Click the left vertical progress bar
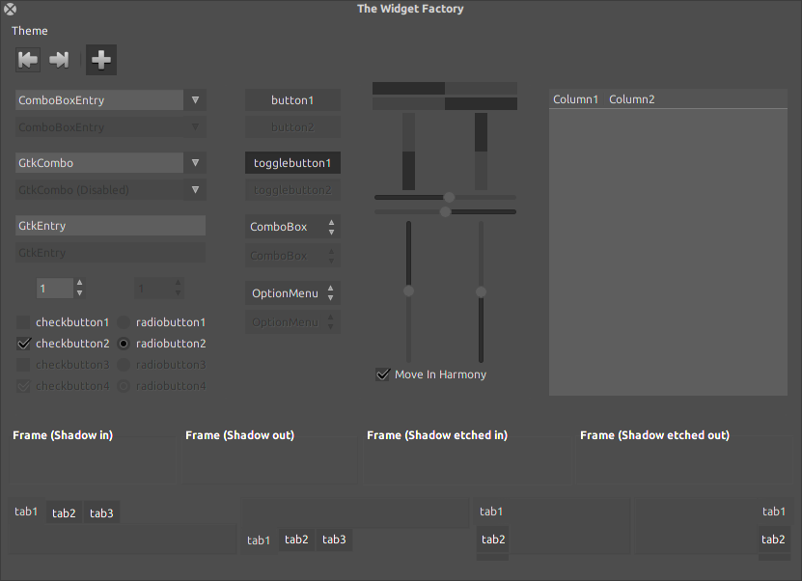The height and width of the screenshot is (581, 802). click(x=408, y=152)
